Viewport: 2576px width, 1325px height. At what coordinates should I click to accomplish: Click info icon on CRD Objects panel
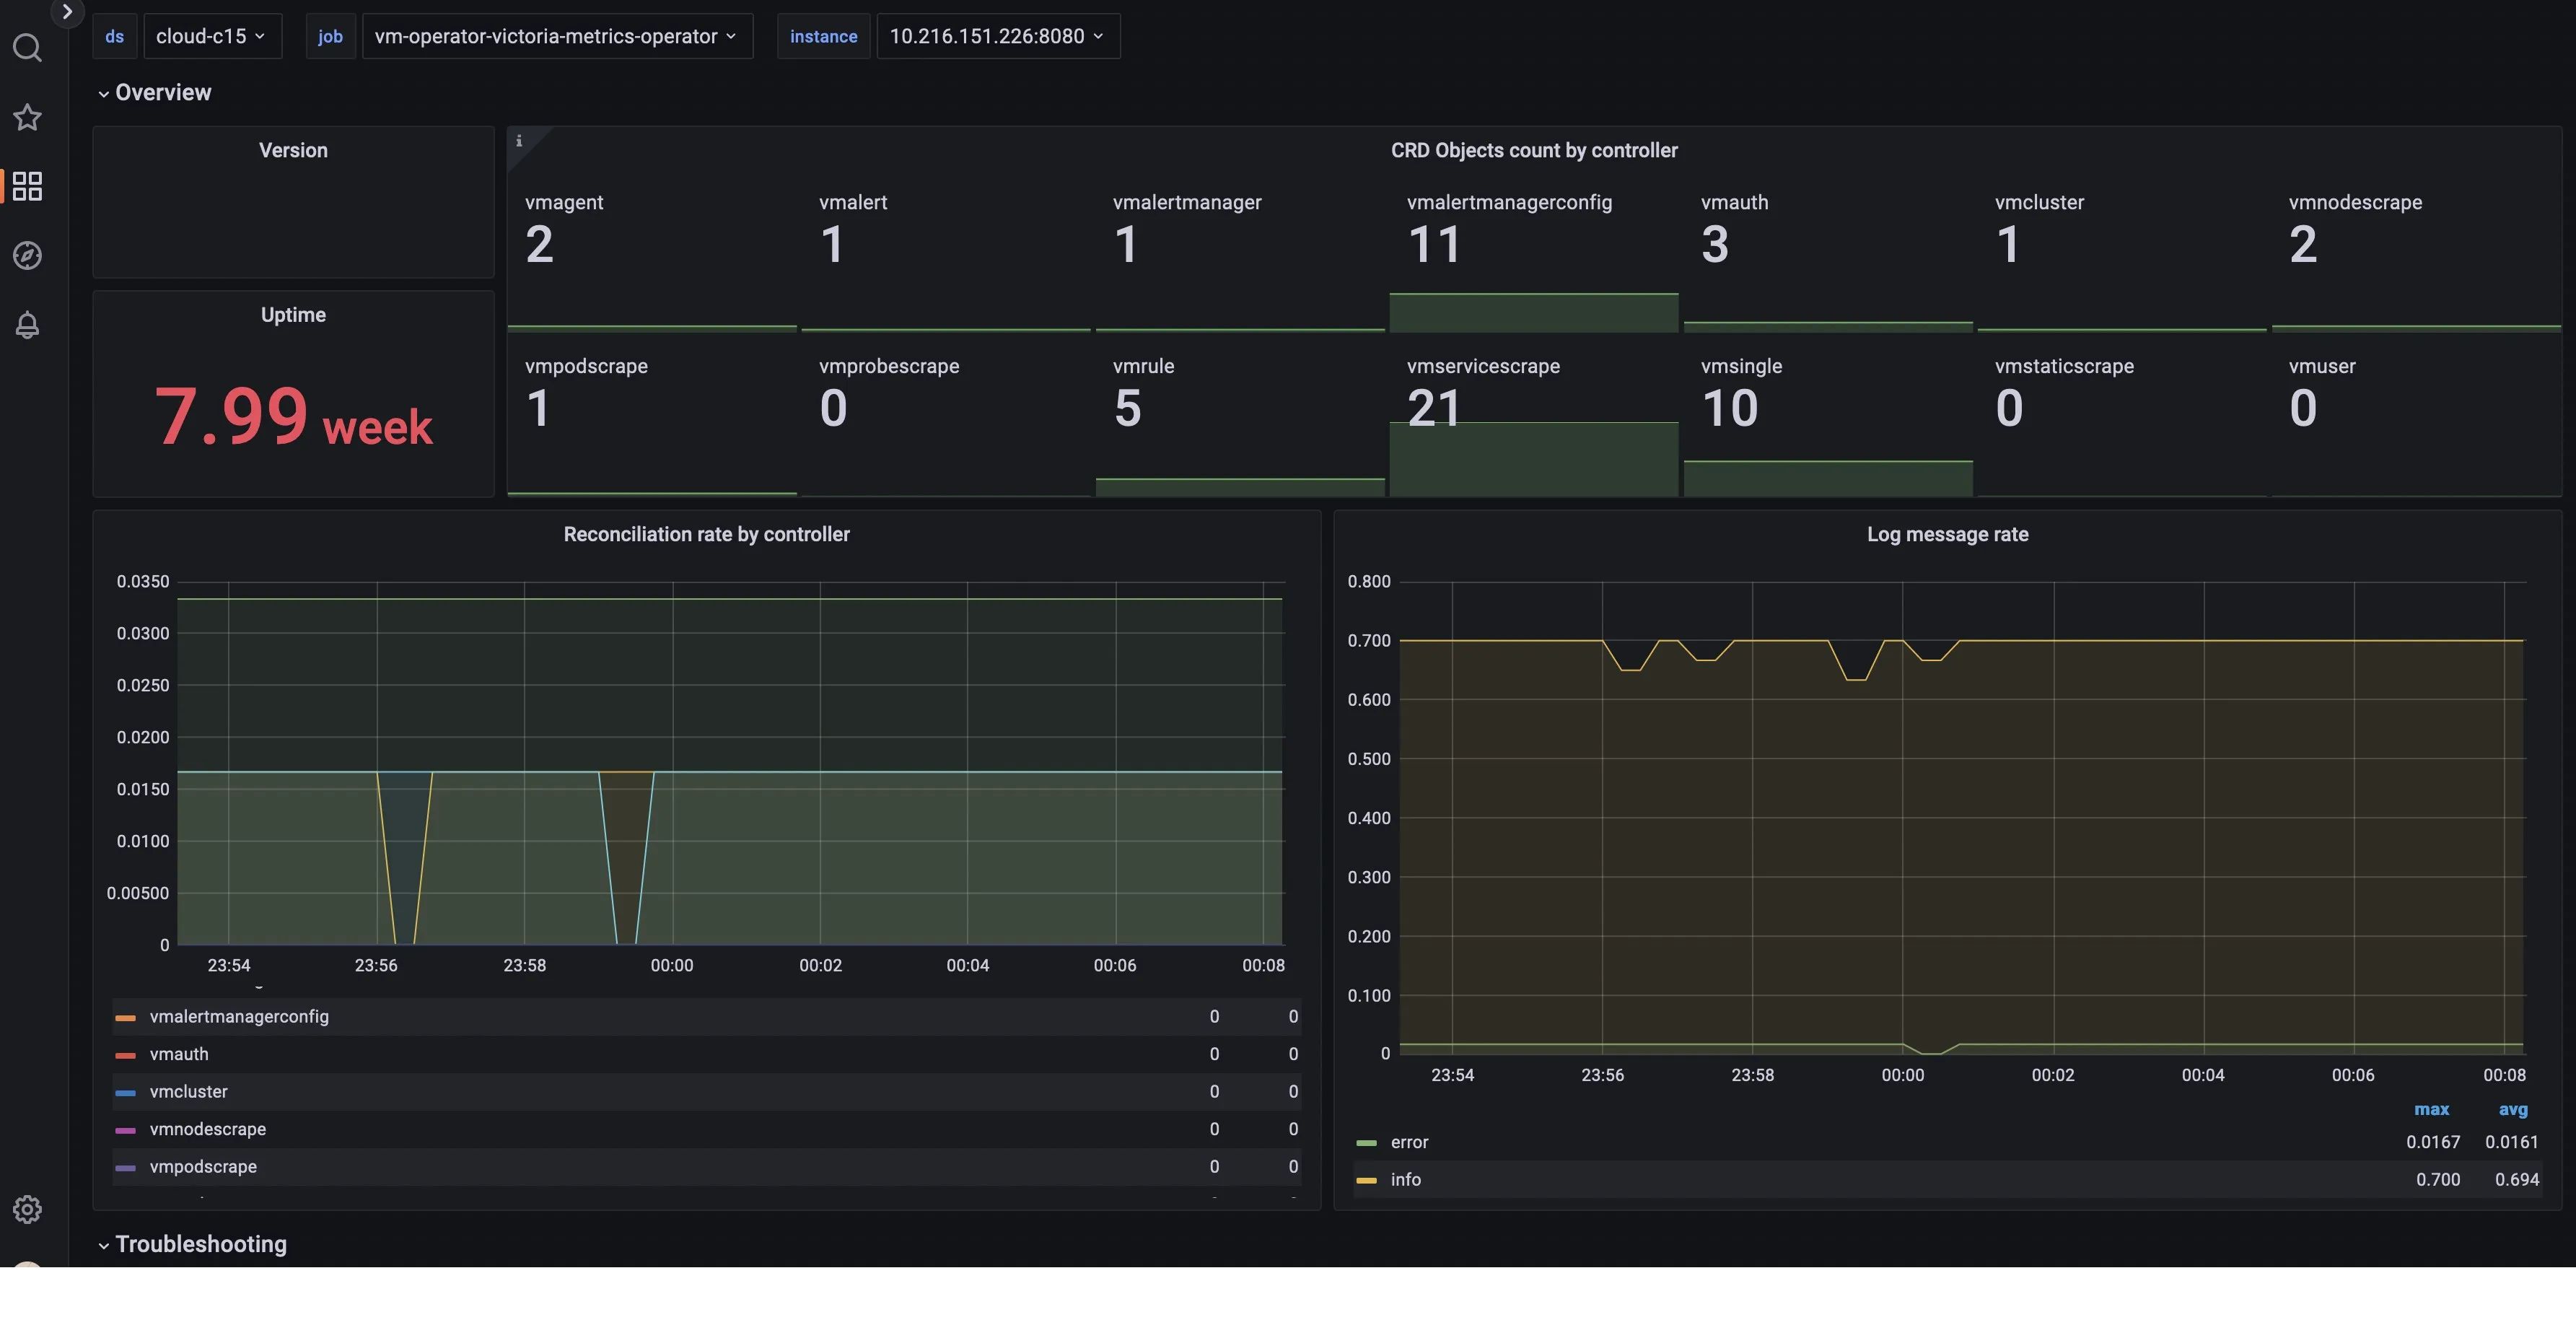519,141
